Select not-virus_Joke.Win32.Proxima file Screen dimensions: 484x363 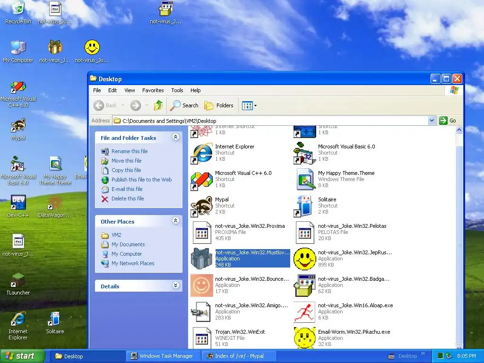[238, 232]
